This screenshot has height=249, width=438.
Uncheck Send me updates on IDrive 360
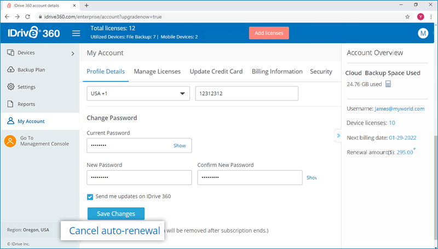[90, 197]
